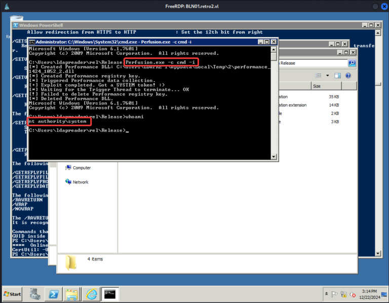The image size is (389, 303).
Task: Close the Windows PowerShell window
Action: click(x=377, y=25)
